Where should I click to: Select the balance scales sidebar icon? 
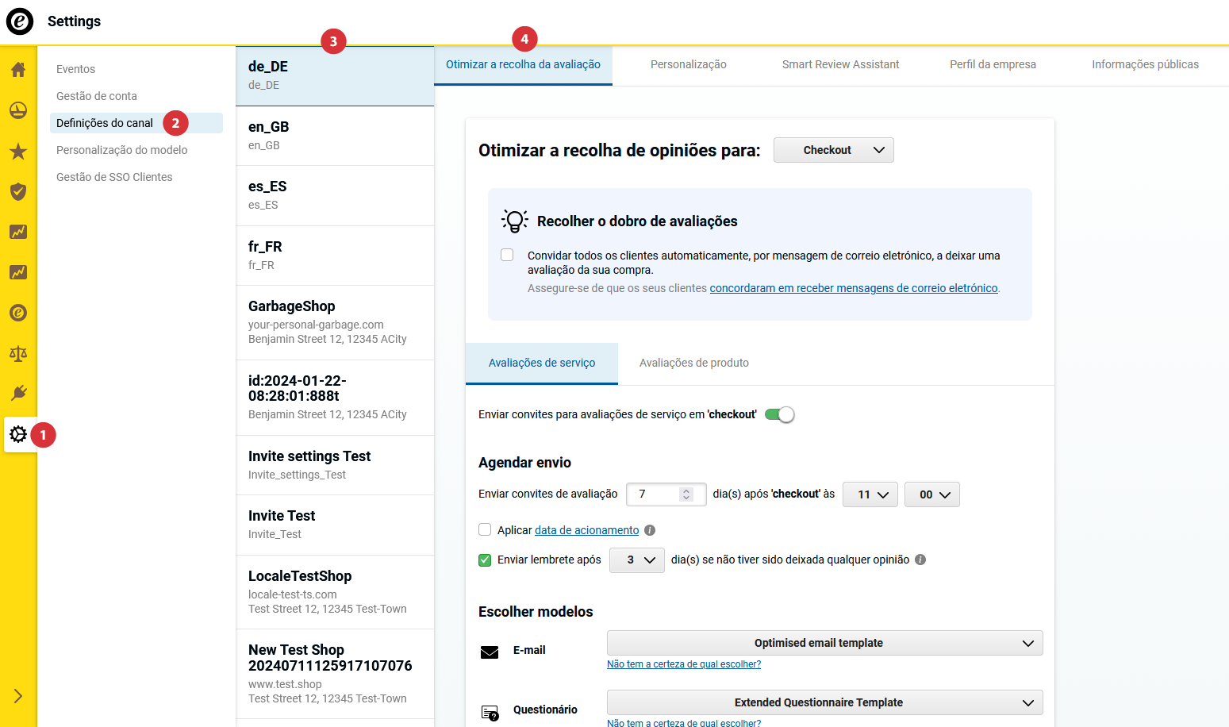tap(18, 353)
